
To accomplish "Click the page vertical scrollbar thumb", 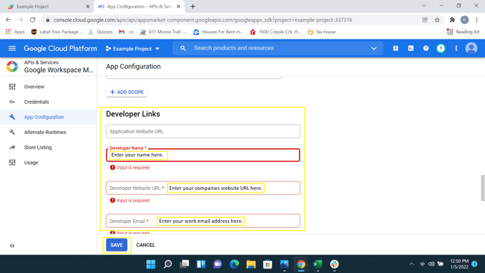I will coord(482,188).
